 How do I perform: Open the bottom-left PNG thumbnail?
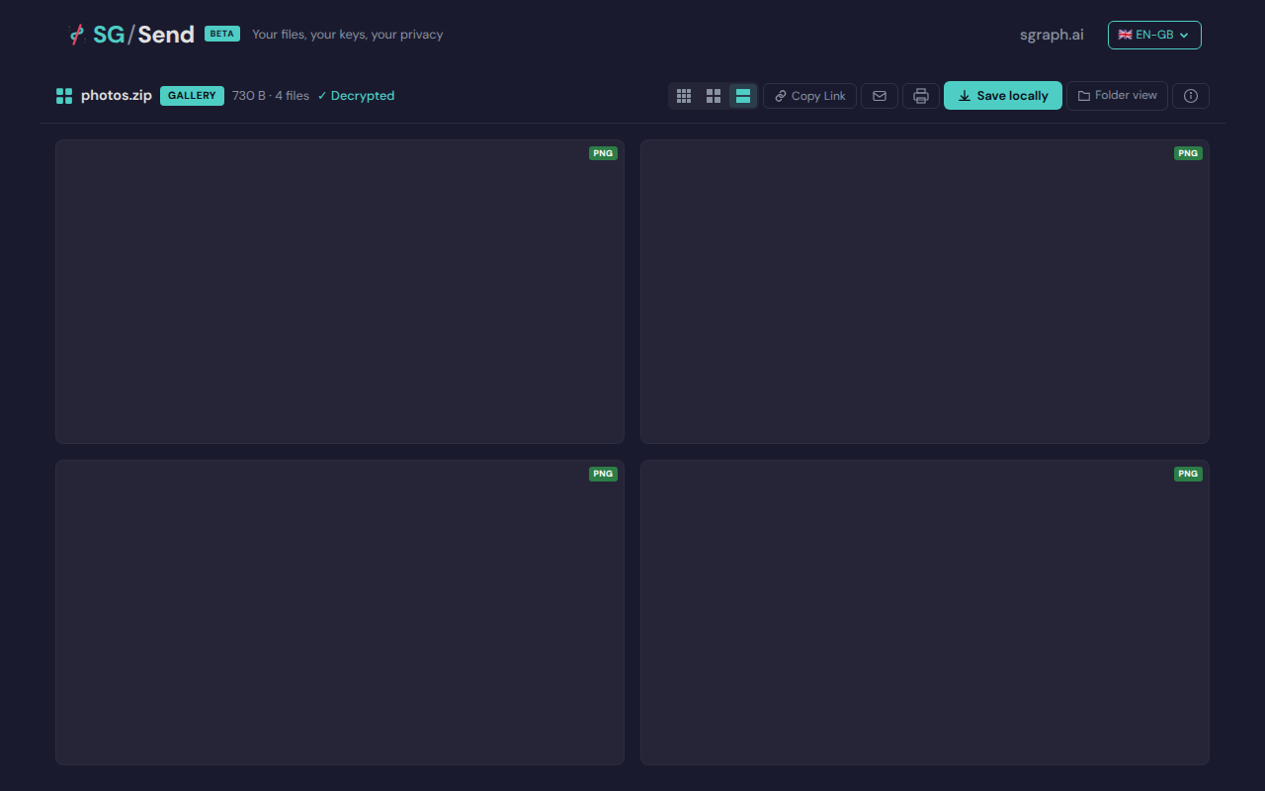pos(340,612)
